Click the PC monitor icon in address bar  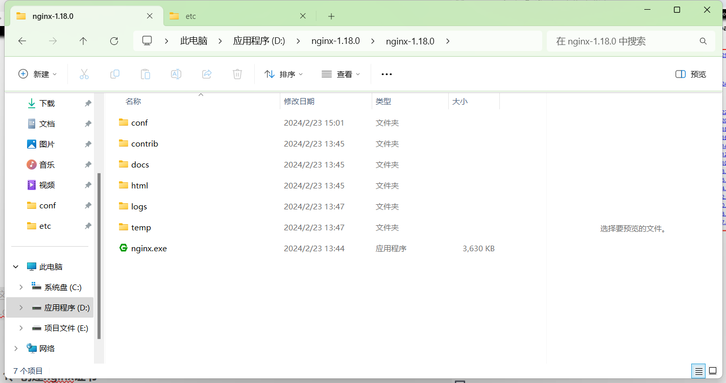click(147, 41)
